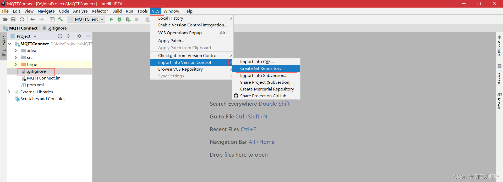503x182 pixels.
Task: Open Project panel settings gear
Action: (79, 36)
